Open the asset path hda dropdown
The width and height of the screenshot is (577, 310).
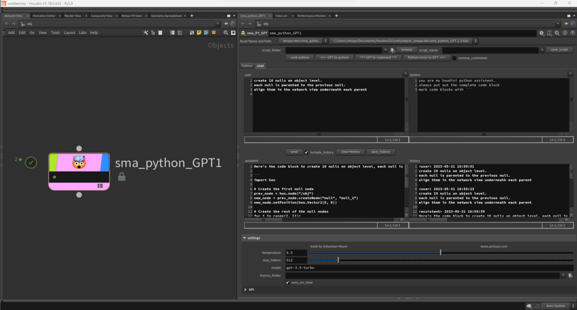point(404,41)
